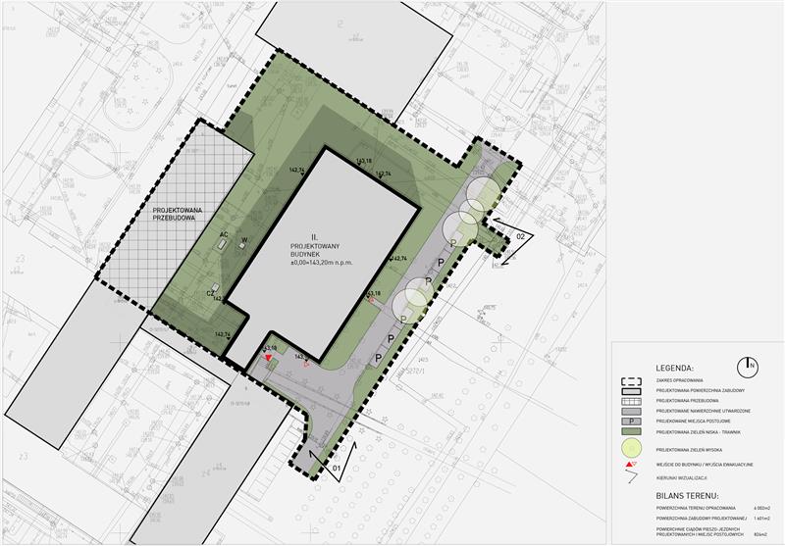Image resolution: width=785 pixels, height=546 pixels.
Task: Click view direction marker 02
Action: pos(520,236)
